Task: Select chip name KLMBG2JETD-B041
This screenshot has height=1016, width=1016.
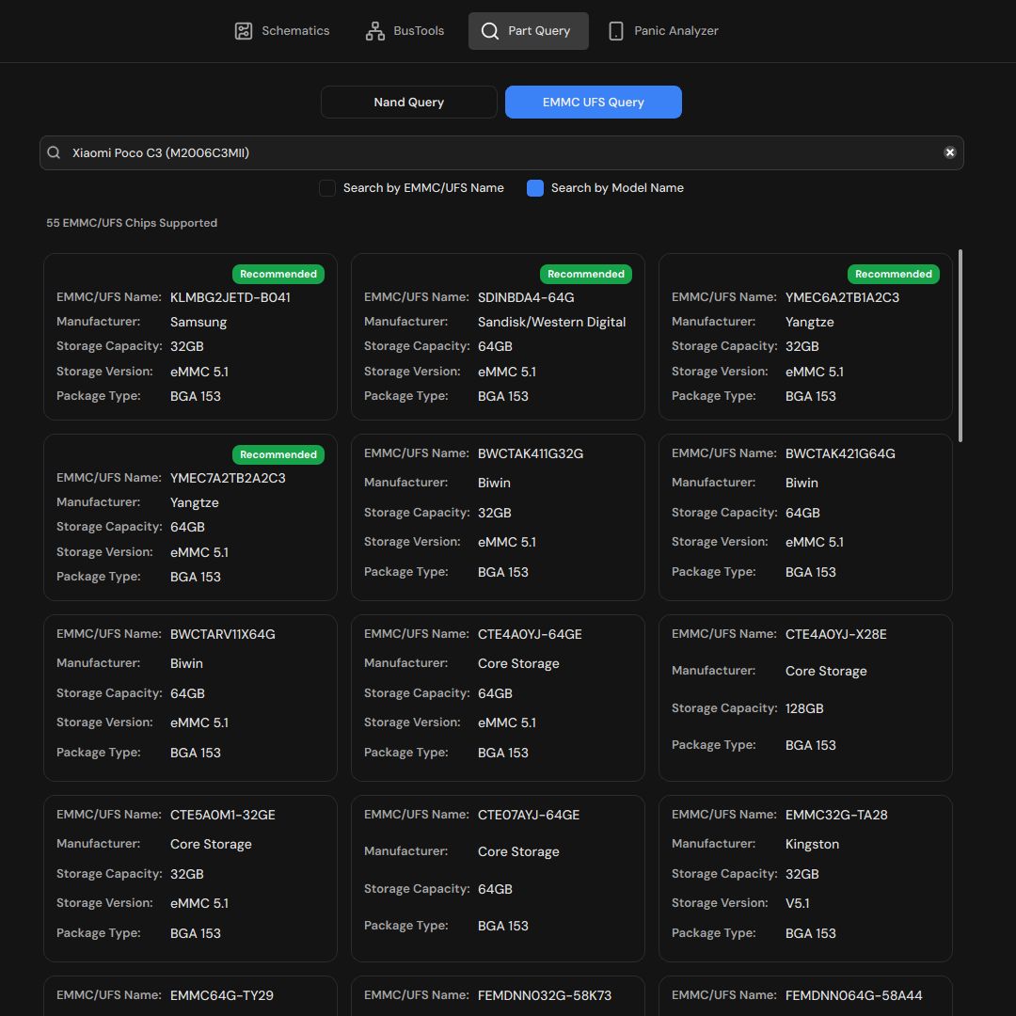Action: click(x=230, y=297)
